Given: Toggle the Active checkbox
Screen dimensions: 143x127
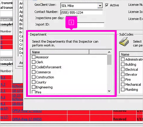Looking at the screenshot, I should tap(107, 5).
